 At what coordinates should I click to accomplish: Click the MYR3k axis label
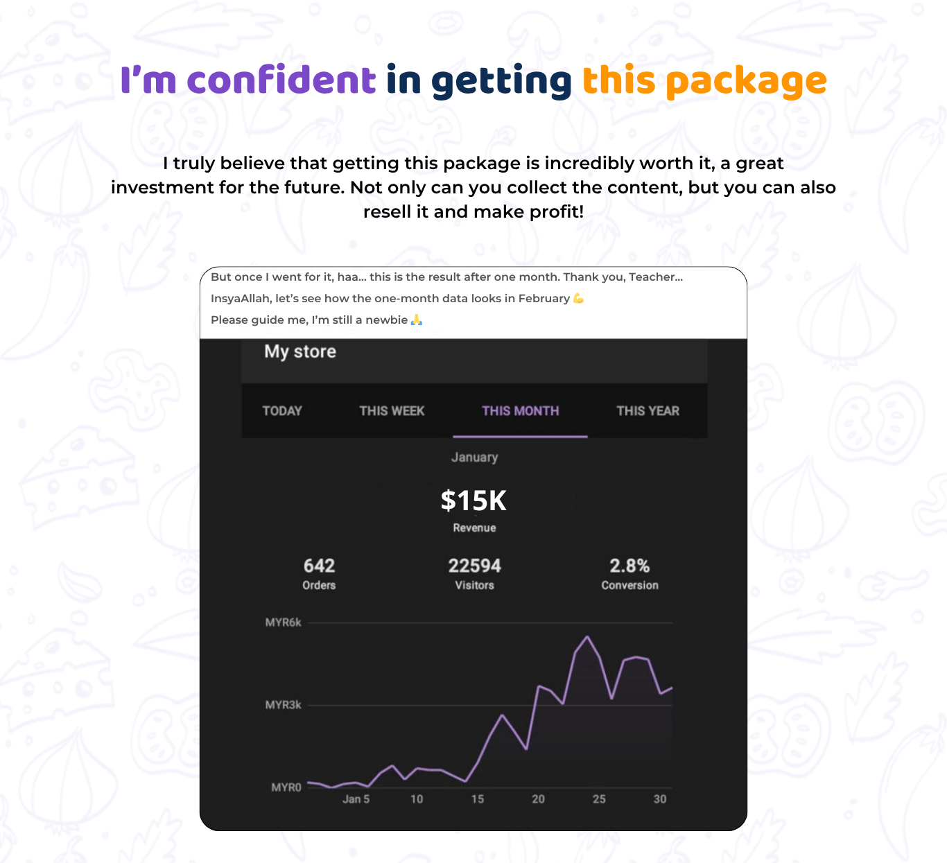click(x=283, y=705)
